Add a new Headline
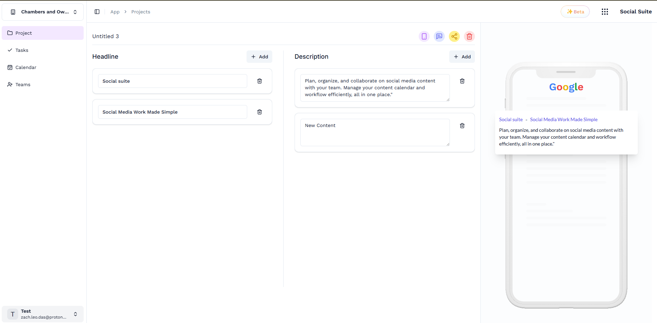Image resolution: width=657 pixels, height=323 pixels. (259, 57)
